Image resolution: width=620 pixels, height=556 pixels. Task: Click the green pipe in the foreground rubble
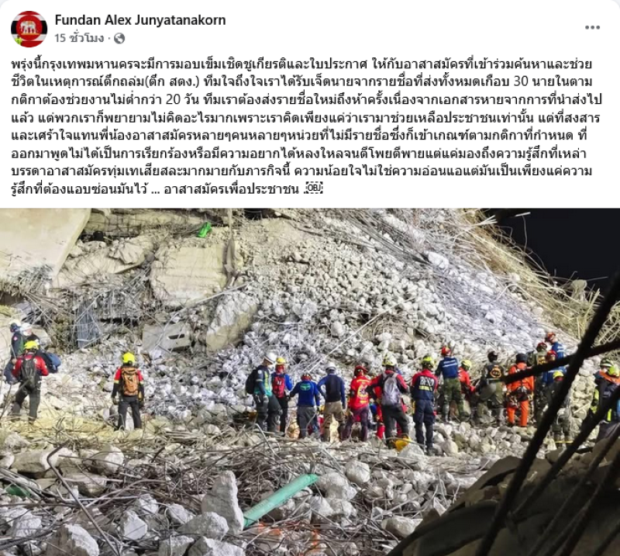point(280,499)
